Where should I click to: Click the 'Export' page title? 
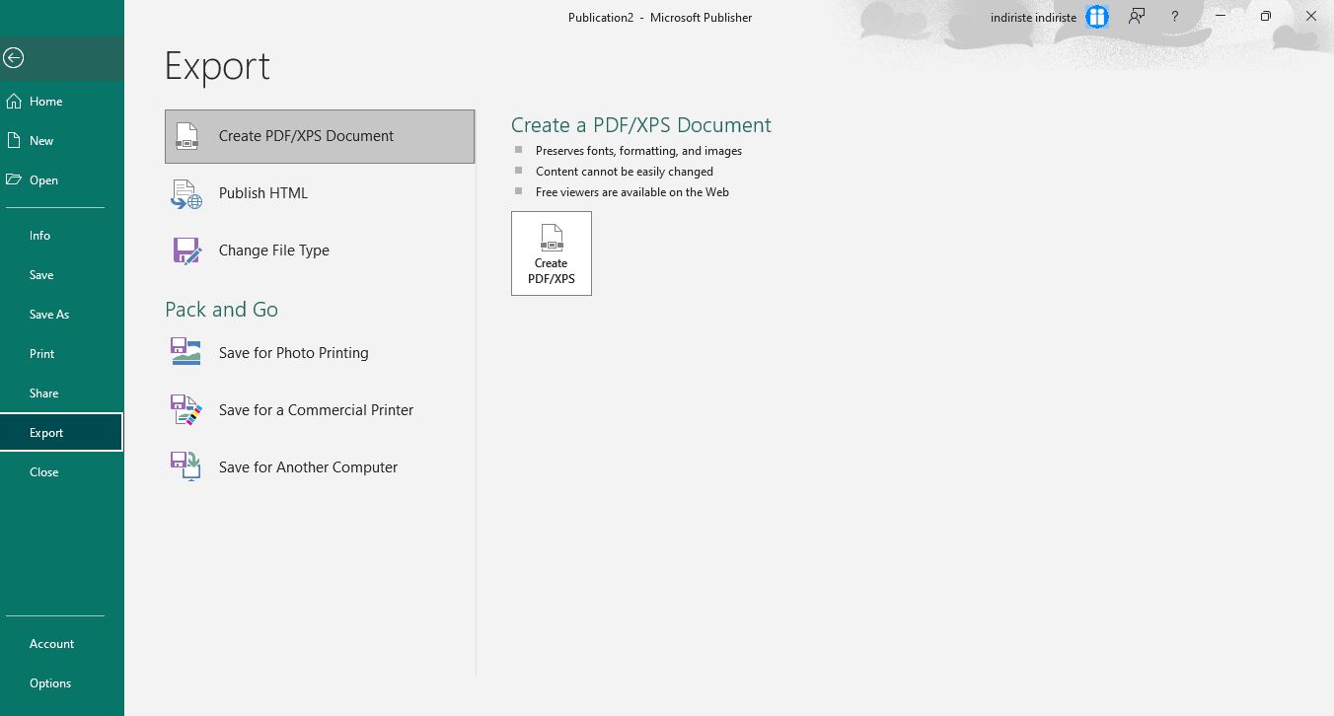(x=217, y=66)
